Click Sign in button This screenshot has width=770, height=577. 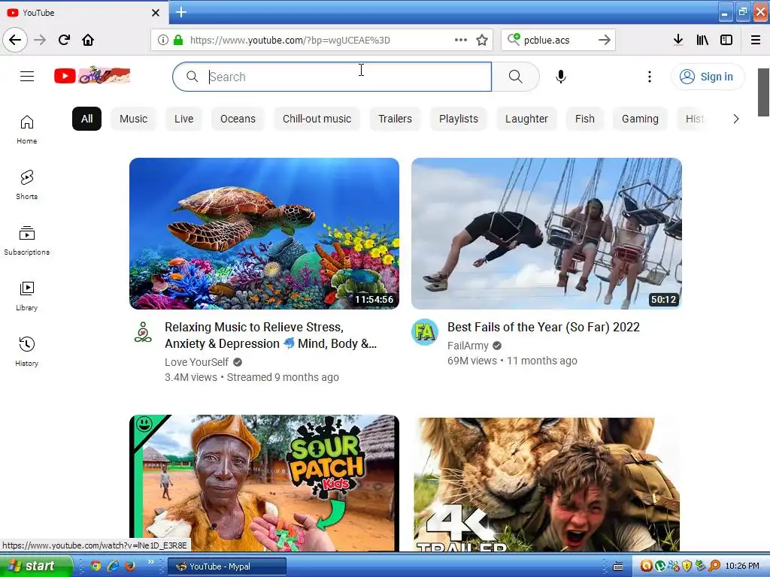click(707, 77)
